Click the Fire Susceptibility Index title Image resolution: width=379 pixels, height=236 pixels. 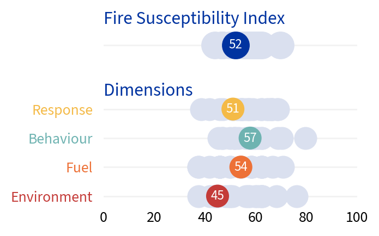click(194, 18)
